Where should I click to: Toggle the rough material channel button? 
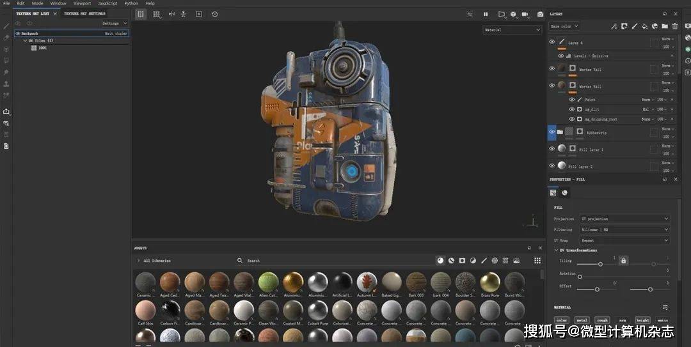click(x=602, y=320)
